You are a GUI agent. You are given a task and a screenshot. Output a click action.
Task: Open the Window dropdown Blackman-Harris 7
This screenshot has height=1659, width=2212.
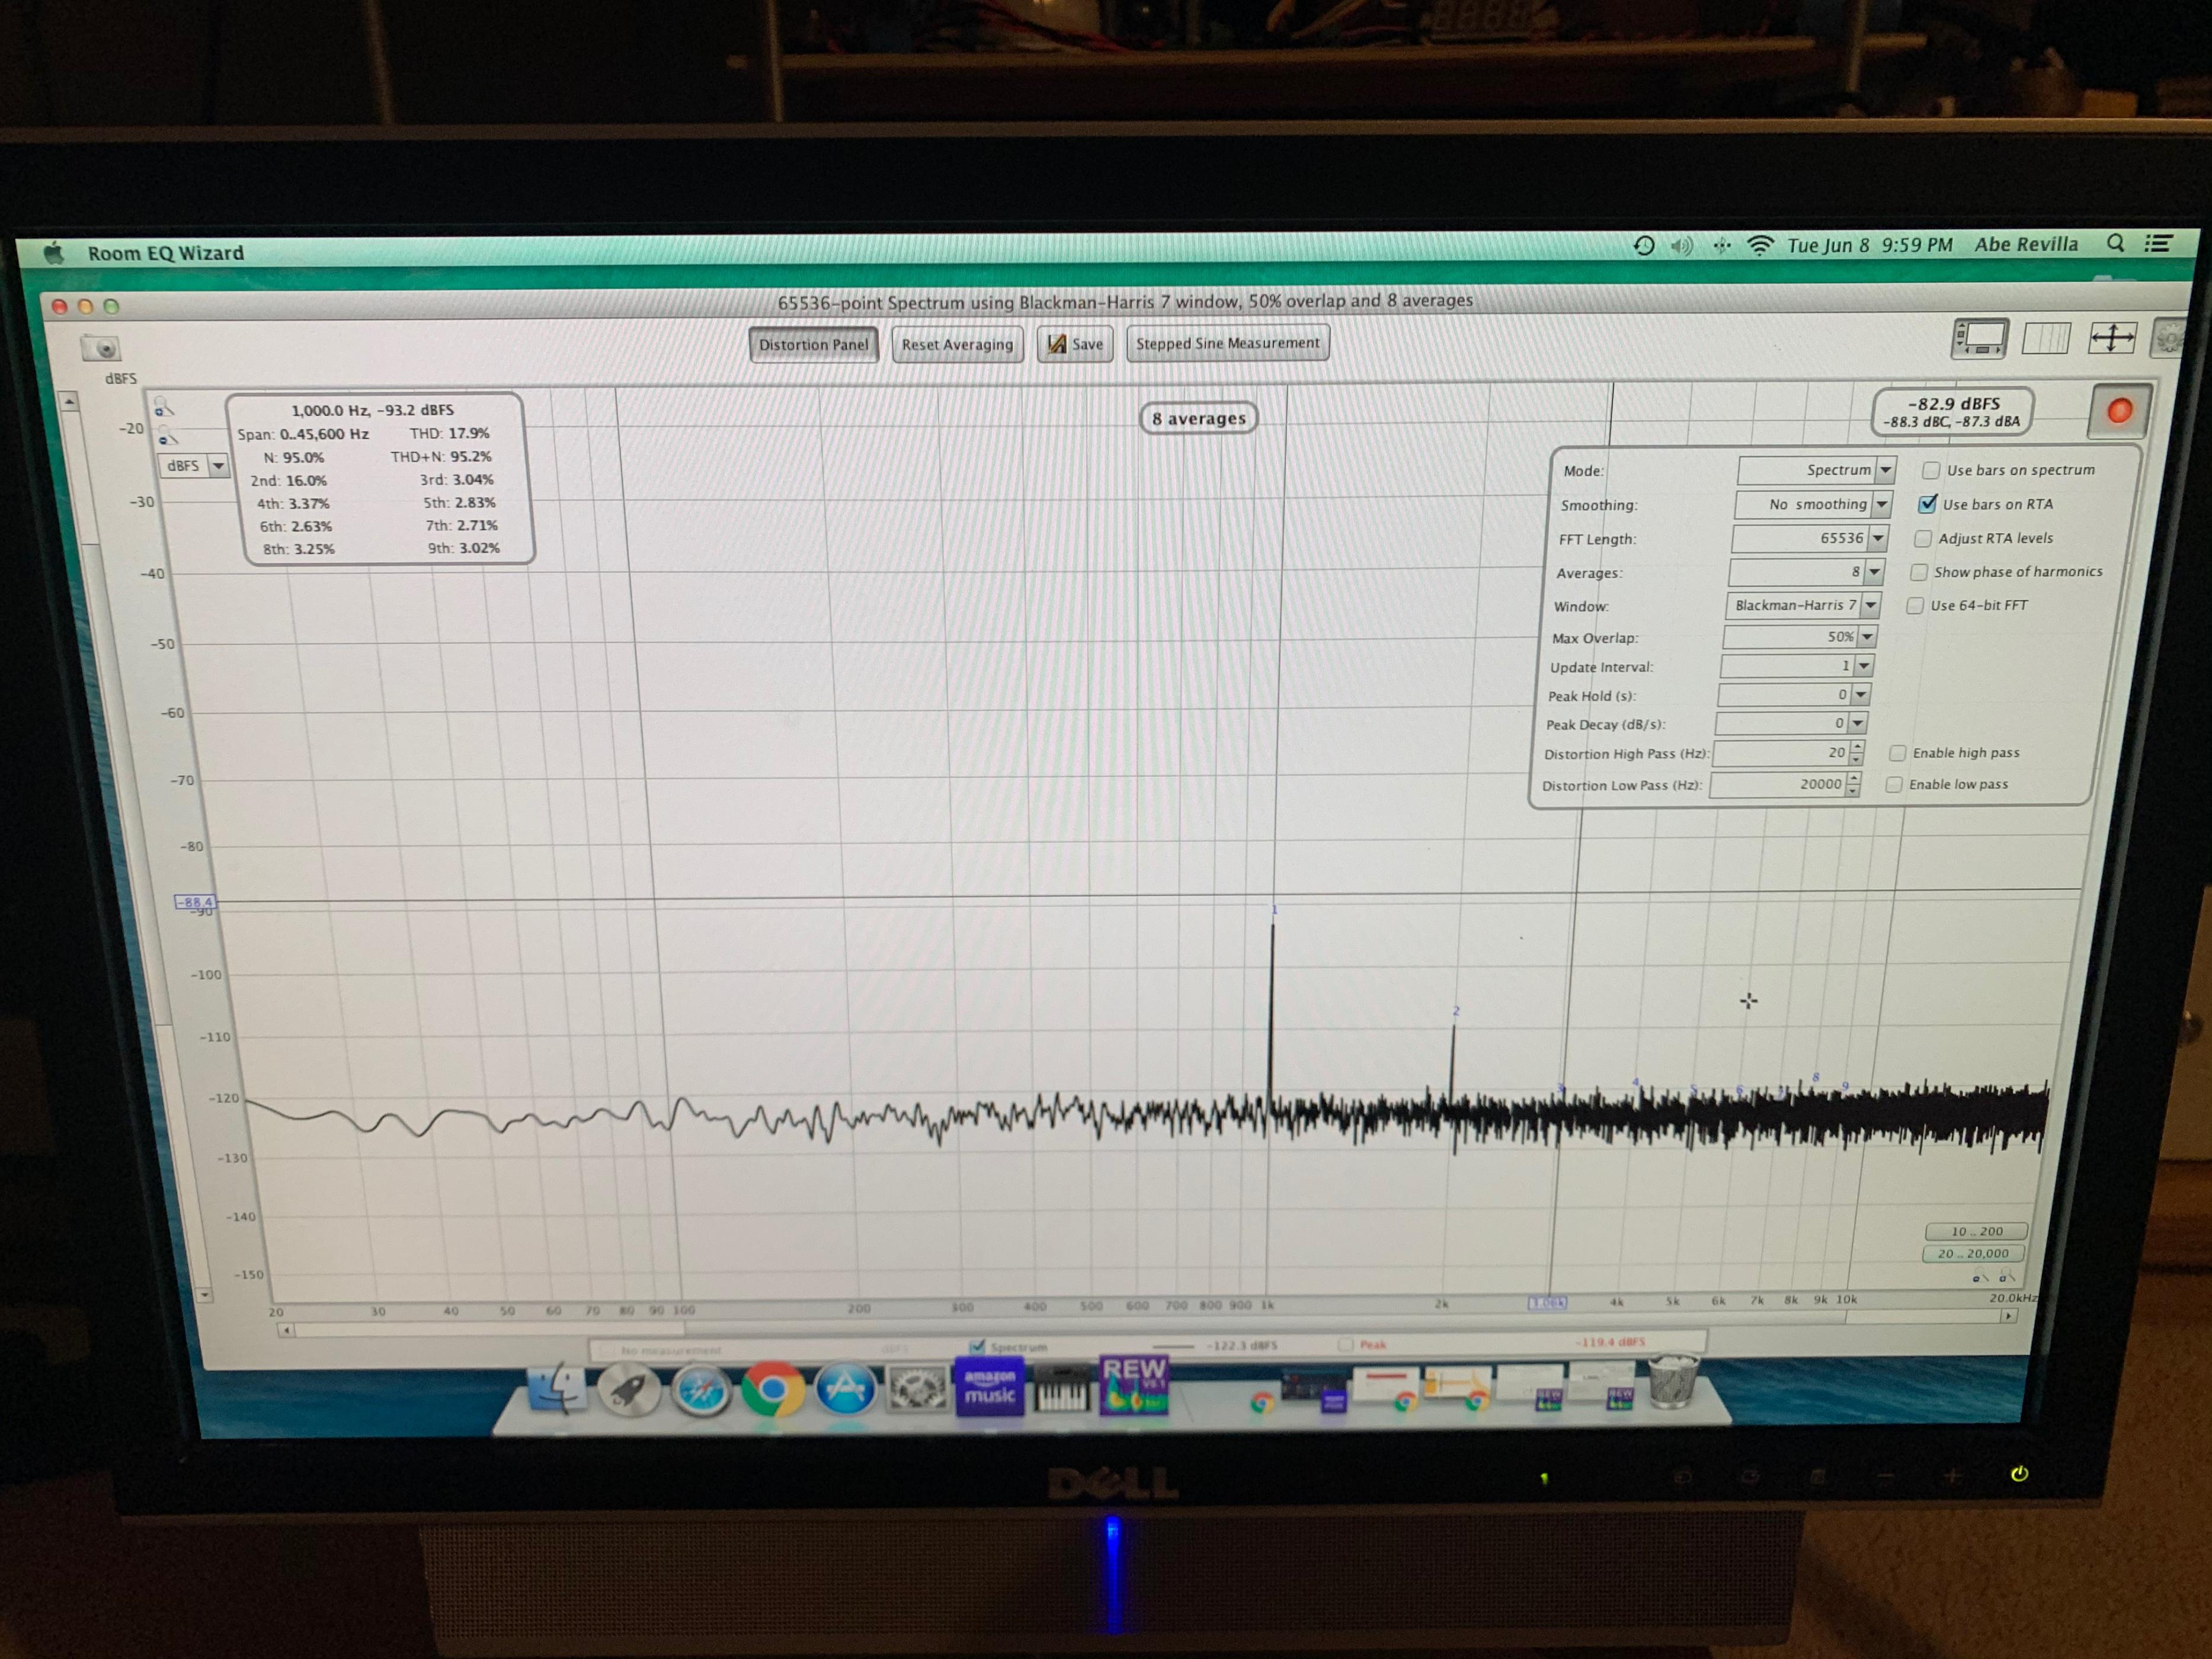tap(1804, 605)
